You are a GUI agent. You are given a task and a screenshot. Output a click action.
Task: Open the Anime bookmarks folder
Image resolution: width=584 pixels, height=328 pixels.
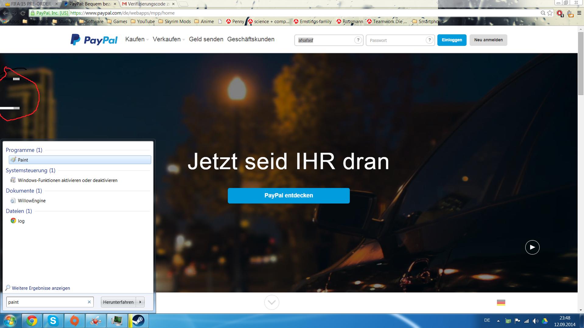pos(204,22)
